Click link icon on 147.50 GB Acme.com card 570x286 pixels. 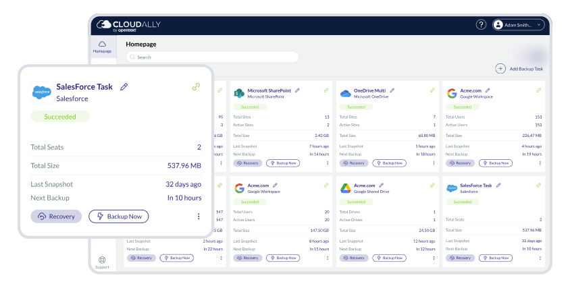tap(326, 185)
